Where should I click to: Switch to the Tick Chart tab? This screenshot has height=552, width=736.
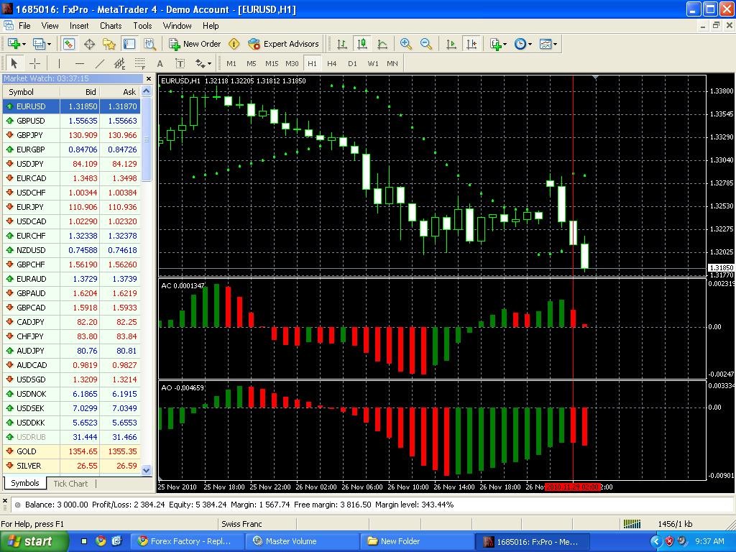pos(70,484)
